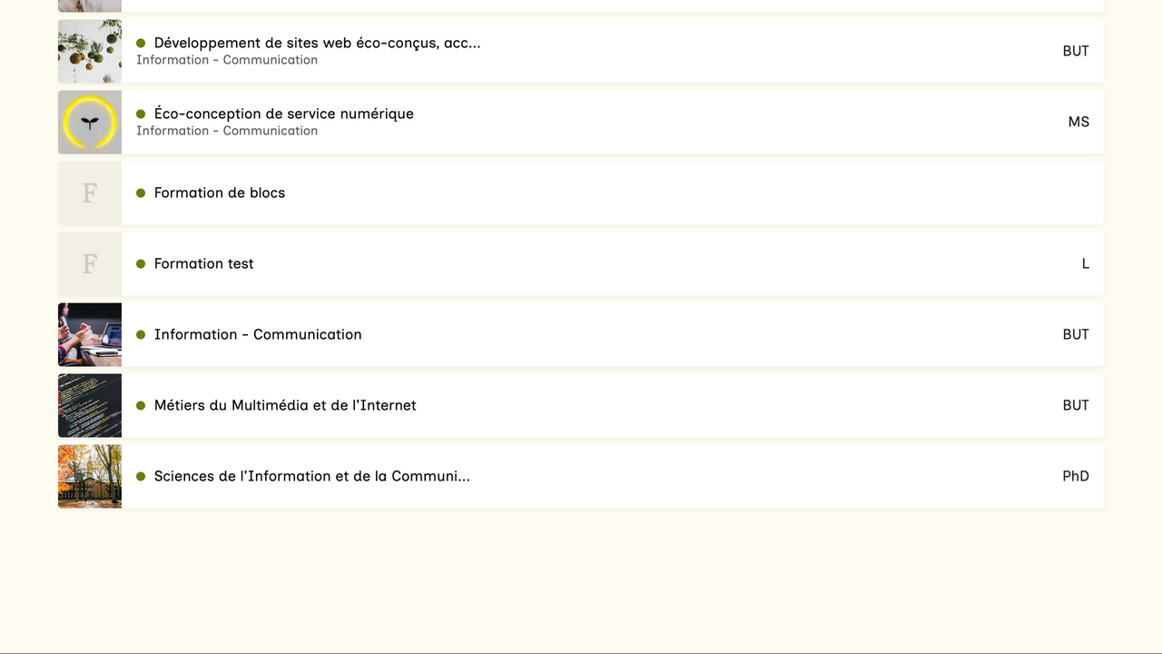Open "Métiers du Multimédia et de l'Internet" title

pos(285,405)
